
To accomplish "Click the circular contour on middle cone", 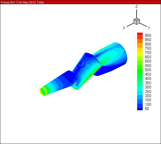I will click(x=82, y=63).
